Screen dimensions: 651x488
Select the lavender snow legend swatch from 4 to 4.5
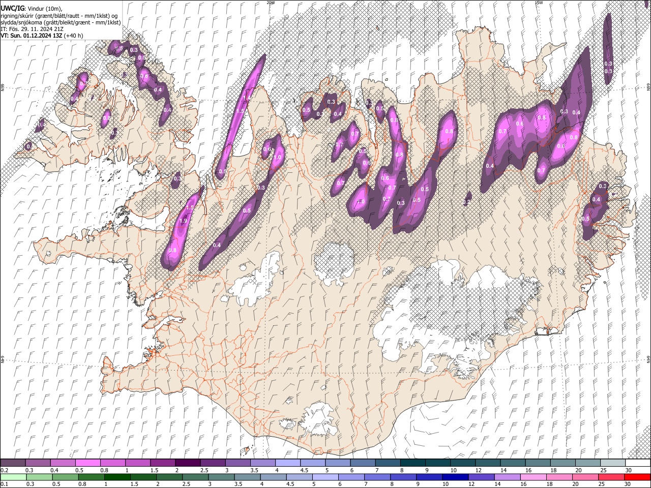point(288,463)
